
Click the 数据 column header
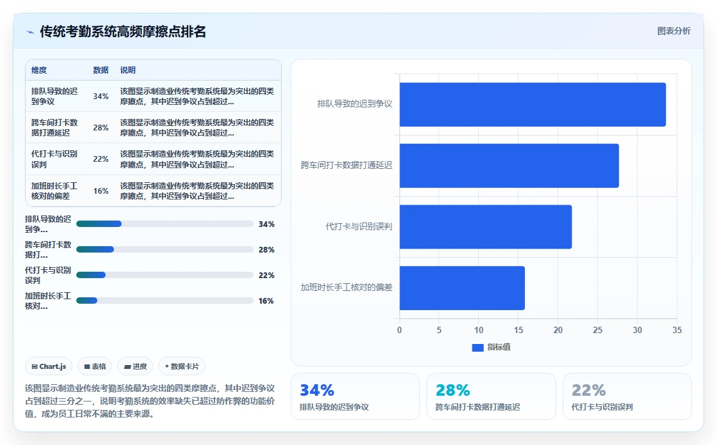click(101, 70)
